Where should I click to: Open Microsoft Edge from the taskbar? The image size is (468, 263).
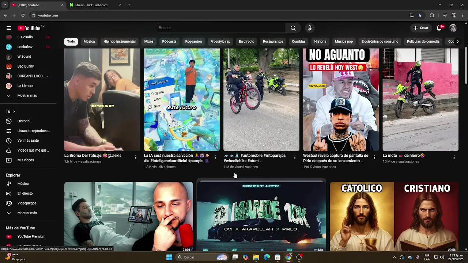267,257
